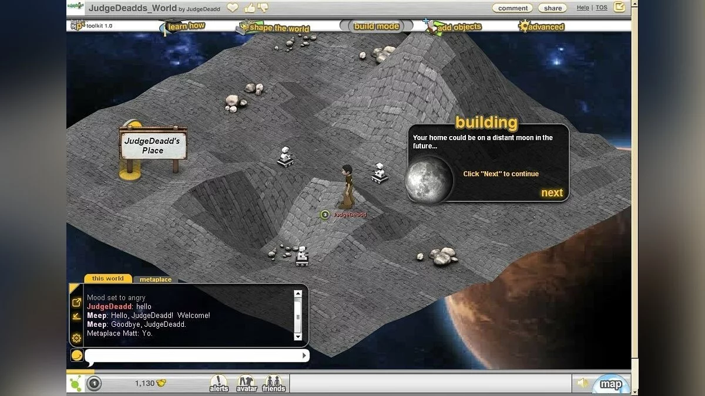The height and width of the screenshot is (396, 705).
Task: Open alerts
Action: (x=219, y=384)
